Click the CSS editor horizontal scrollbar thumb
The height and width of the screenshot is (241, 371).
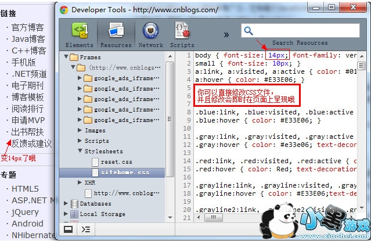tap(214, 217)
